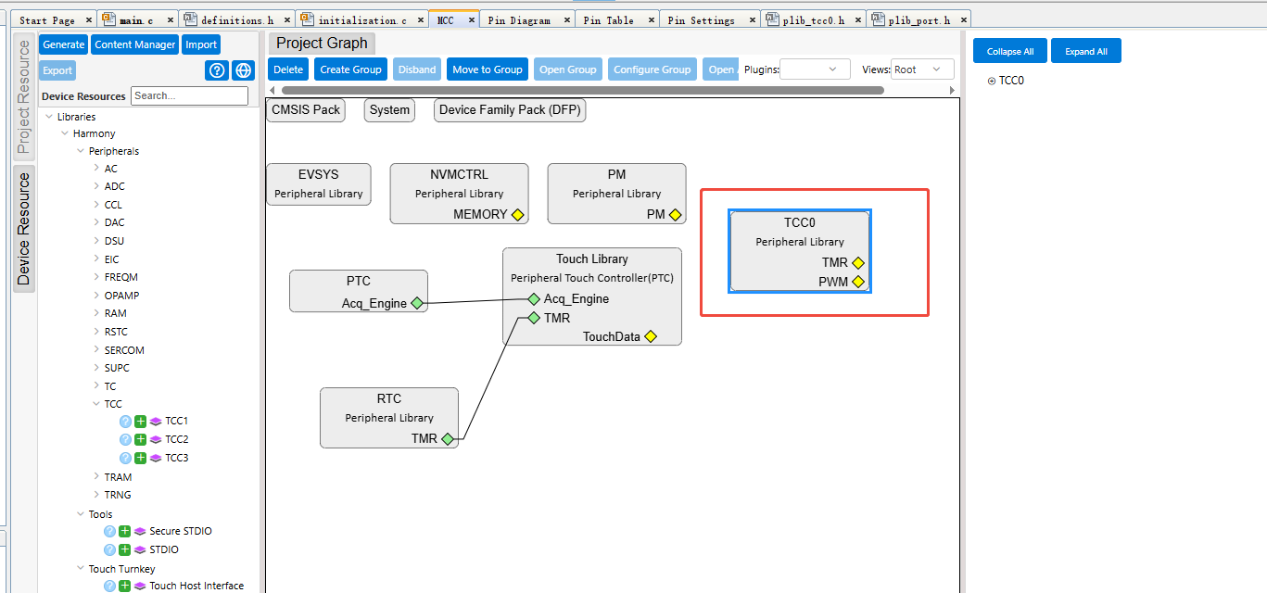Click the yellow TouchData diamond on Touch Library
1267x593 pixels.
(651, 336)
